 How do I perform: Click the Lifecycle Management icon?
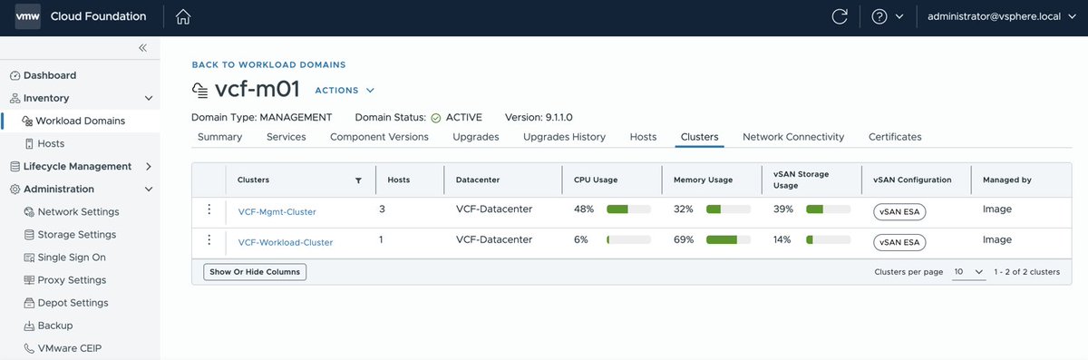(x=15, y=167)
